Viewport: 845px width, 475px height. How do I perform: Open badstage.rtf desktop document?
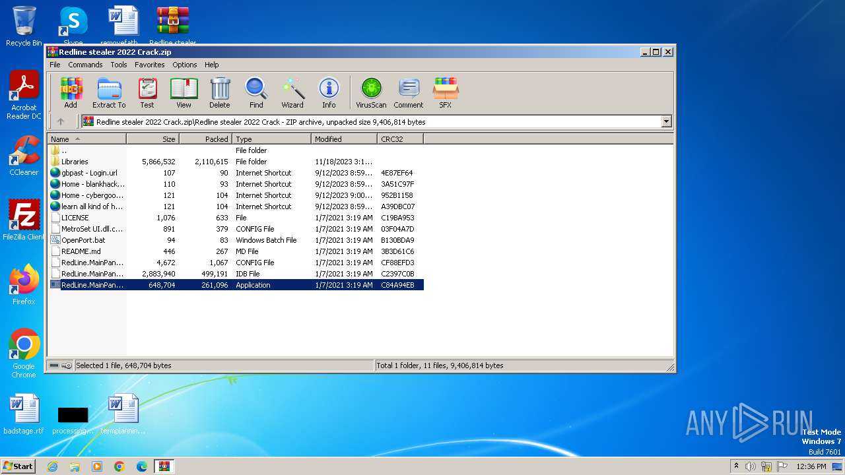[24, 414]
